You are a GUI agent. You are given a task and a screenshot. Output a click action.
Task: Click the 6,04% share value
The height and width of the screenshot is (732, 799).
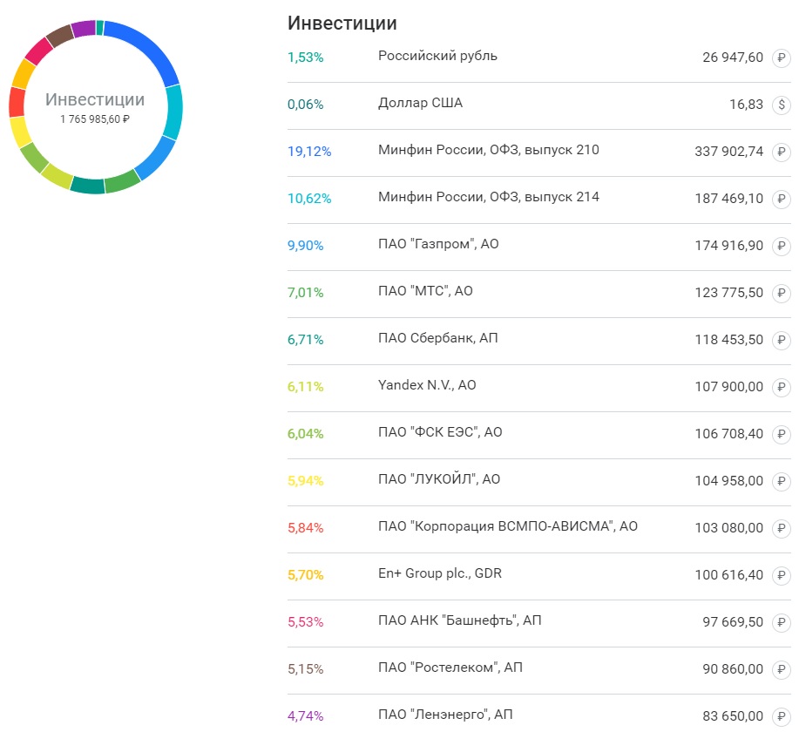[305, 434]
